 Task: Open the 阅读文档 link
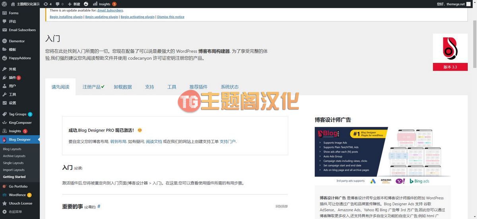pos(154,141)
